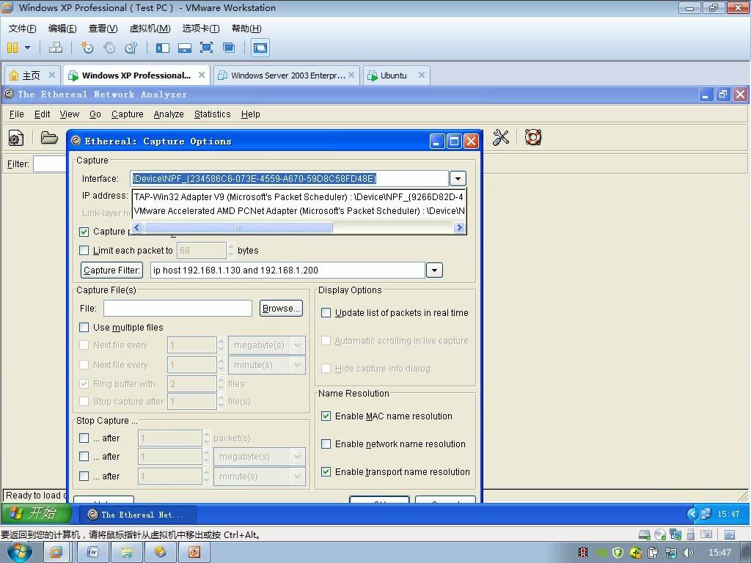Check Stop Capture after megabyte(s) checkbox
751x563 pixels.
(84, 457)
